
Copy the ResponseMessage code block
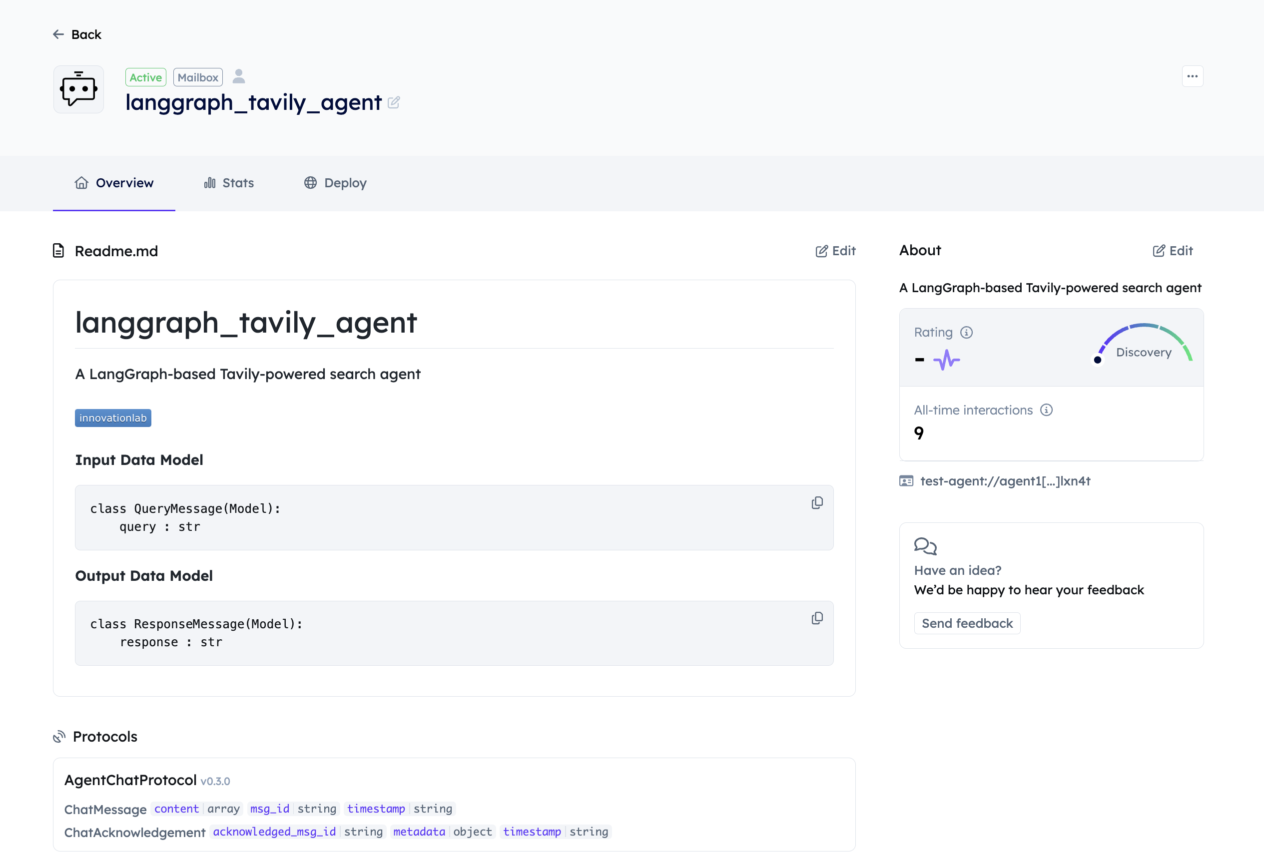pyautogui.click(x=817, y=618)
